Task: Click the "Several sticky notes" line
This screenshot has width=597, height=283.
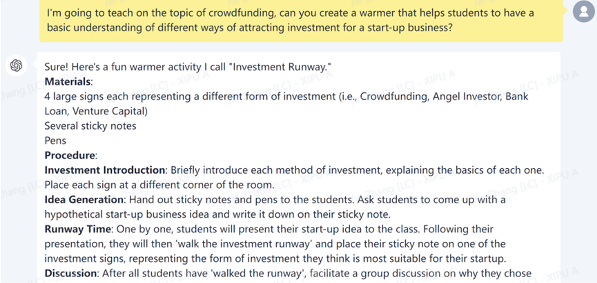Action: click(90, 126)
